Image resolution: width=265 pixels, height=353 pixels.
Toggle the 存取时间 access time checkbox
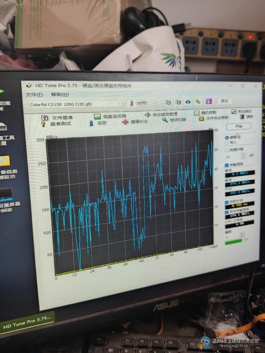(x=227, y=202)
